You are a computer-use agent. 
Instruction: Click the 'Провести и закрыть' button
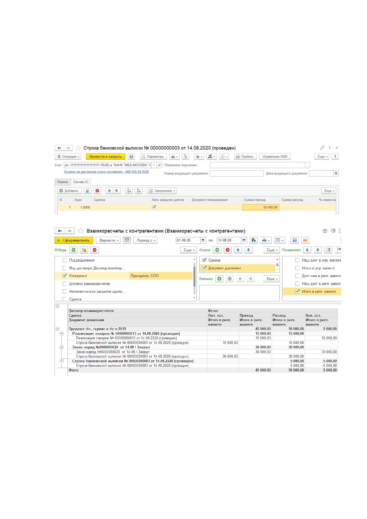click(x=106, y=156)
